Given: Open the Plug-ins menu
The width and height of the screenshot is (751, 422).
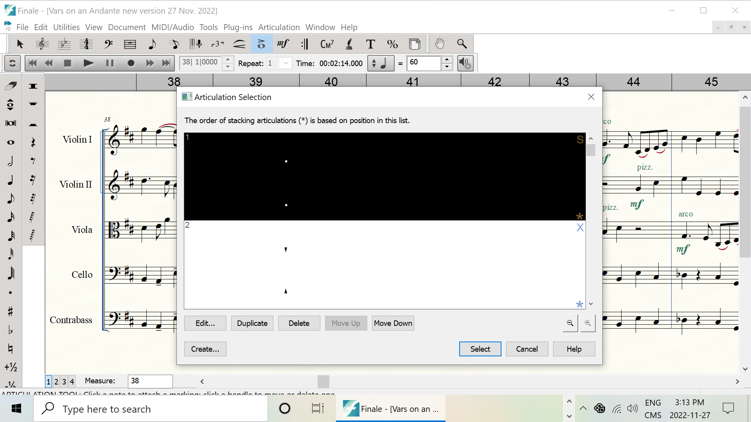Looking at the screenshot, I should click(238, 27).
